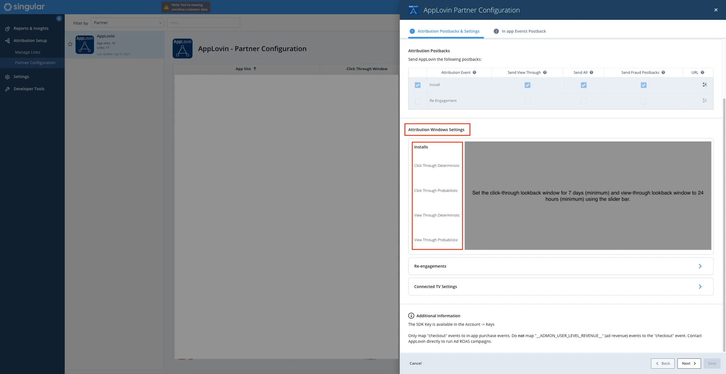The width and height of the screenshot is (726, 374).
Task: Click the Settings gear icon
Action: coord(7,77)
